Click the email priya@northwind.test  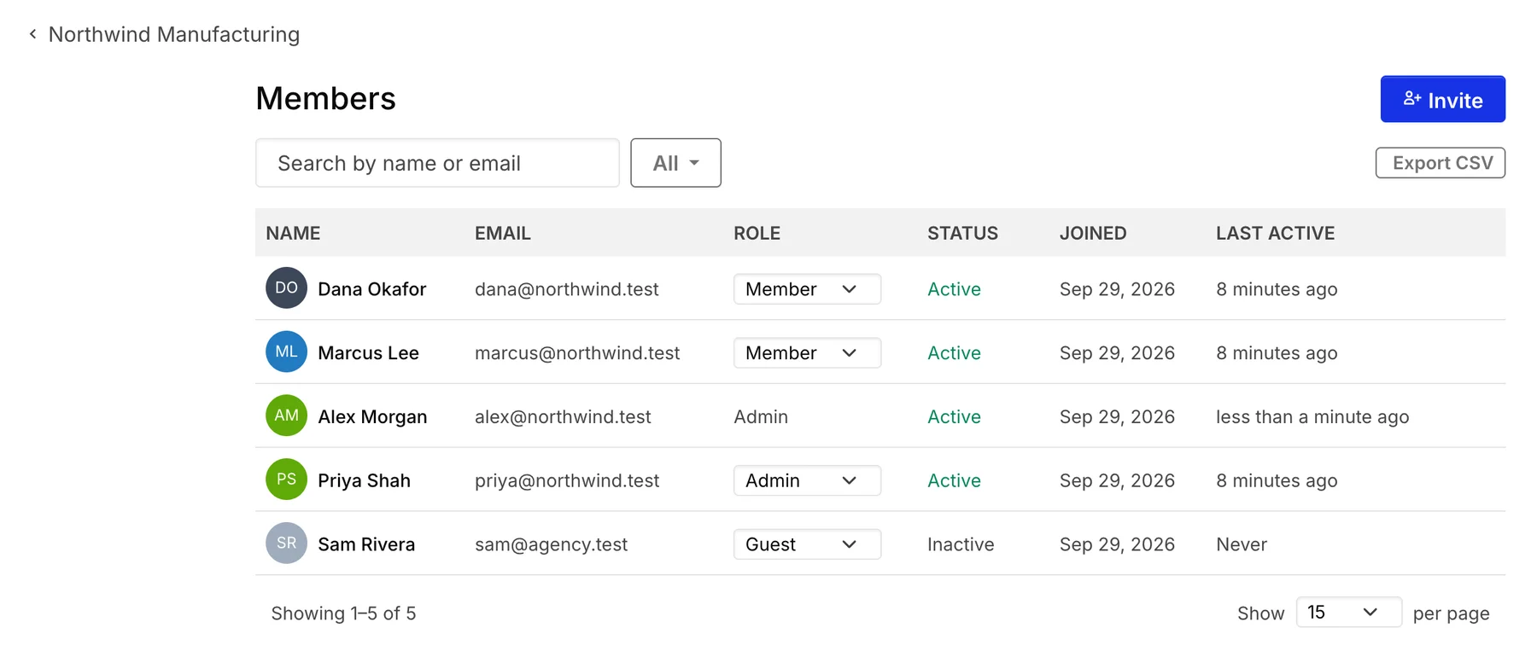pyautogui.click(x=567, y=480)
